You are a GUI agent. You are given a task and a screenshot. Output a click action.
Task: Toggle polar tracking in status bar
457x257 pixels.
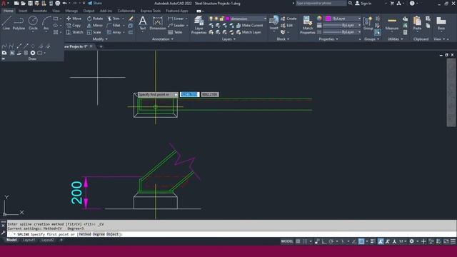tap(331, 241)
